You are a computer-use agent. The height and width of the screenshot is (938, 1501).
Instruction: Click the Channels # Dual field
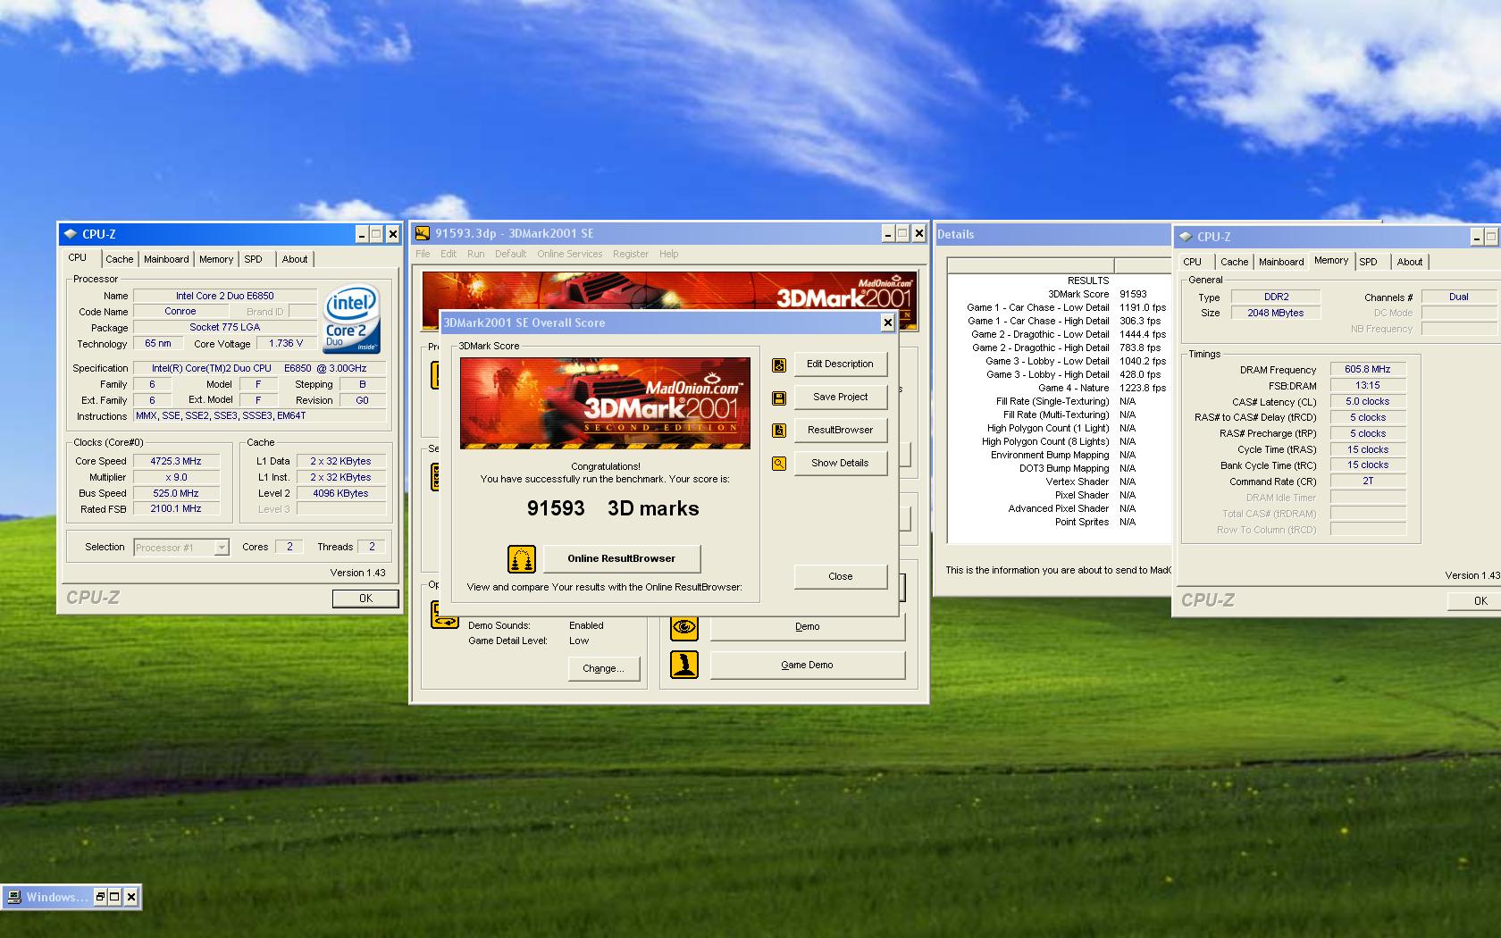coord(1459,297)
